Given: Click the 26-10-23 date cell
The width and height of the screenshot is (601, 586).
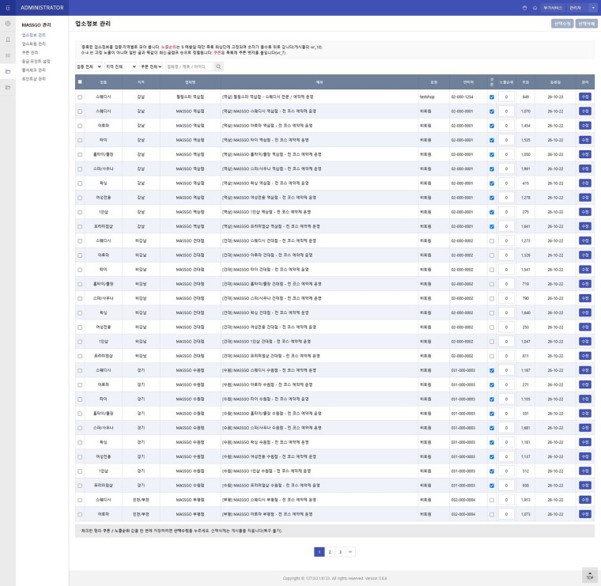Looking at the screenshot, I should coord(555,97).
